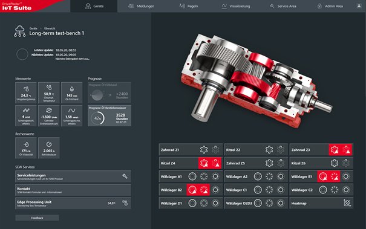The image size is (366, 229).
Task: Click the dotted ring icon of Wälzlager C1
Action: coord(269,190)
